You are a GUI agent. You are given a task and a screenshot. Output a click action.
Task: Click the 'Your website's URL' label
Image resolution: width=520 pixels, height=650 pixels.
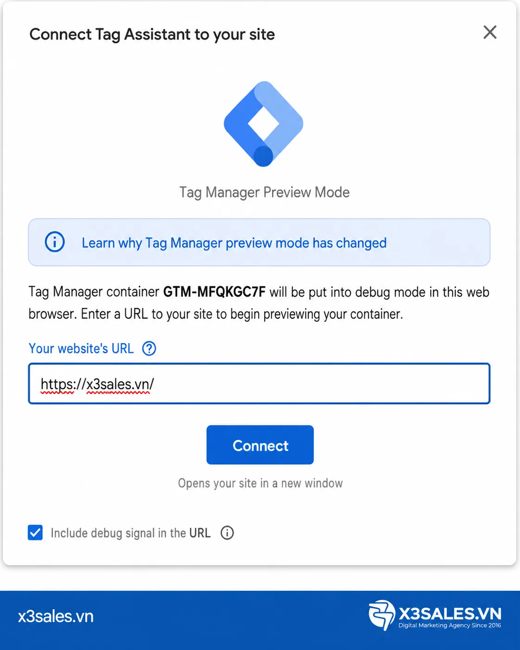81,348
